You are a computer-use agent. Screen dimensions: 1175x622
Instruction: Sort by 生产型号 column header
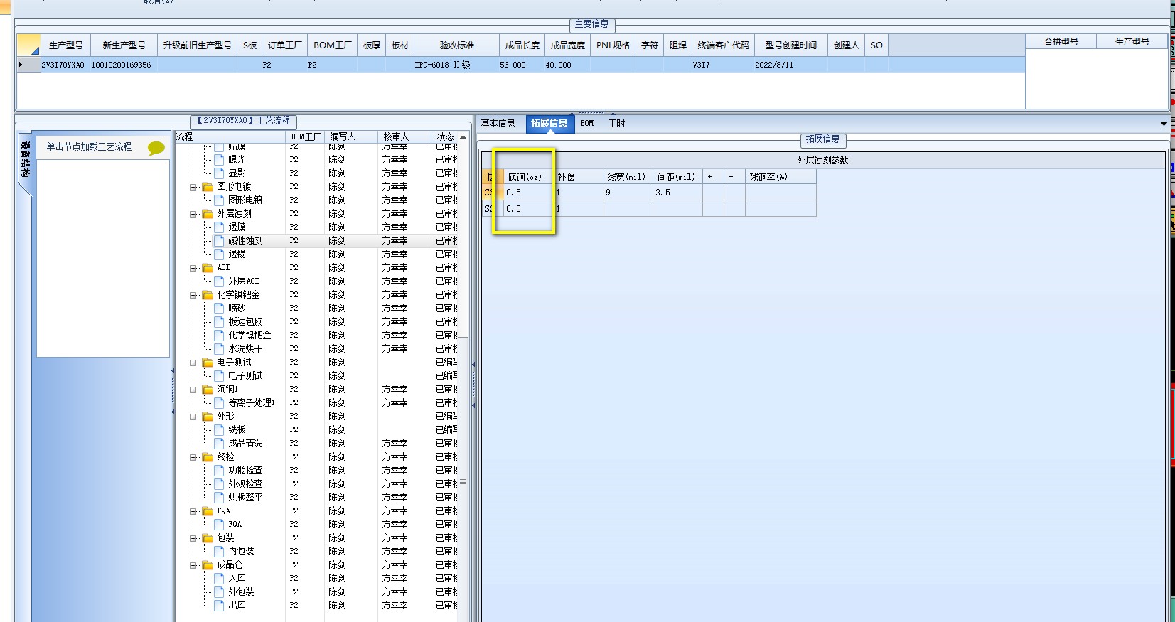[65, 45]
